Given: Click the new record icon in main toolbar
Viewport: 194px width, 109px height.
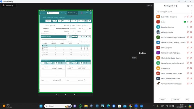Looking at the screenshot, I should 63,21.
